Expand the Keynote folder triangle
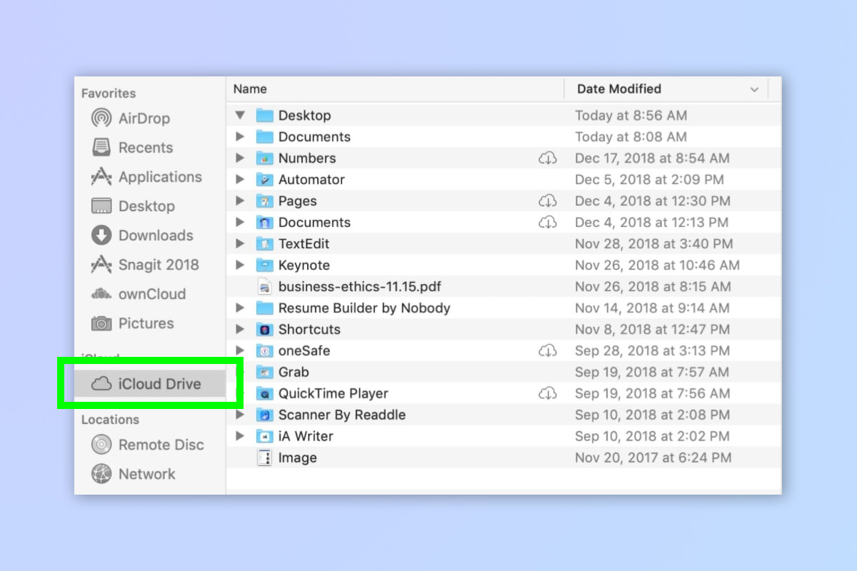857x571 pixels. pyautogui.click(x=240, y=265)
